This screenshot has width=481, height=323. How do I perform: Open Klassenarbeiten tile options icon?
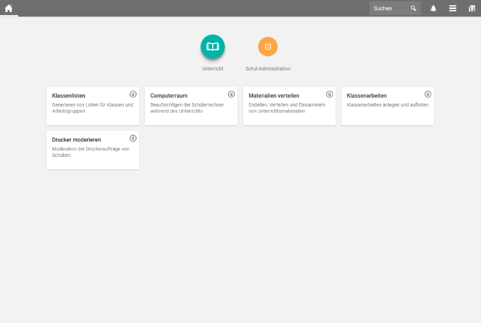pyautogui.click(x=428, y=94)
